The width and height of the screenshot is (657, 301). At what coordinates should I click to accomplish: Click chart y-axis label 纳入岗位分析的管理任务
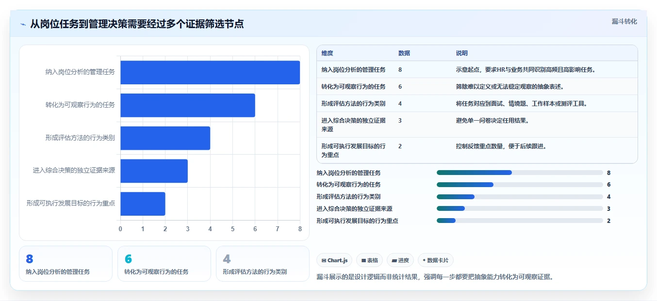[80, 72]
